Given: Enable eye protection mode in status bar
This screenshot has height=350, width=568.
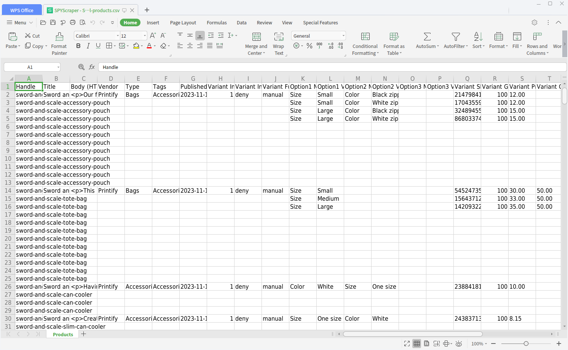Looking at the screenshot, I should click(x=459, y=344).
